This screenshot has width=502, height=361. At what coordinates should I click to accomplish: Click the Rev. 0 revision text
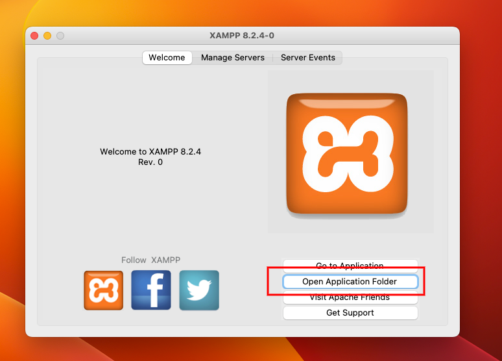pyautogui.click(x=150, y=162)
